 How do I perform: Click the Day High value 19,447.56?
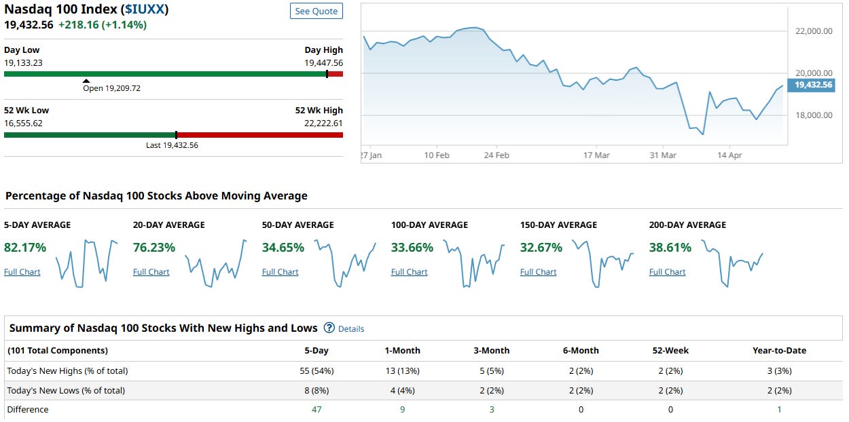pos(323,62)
